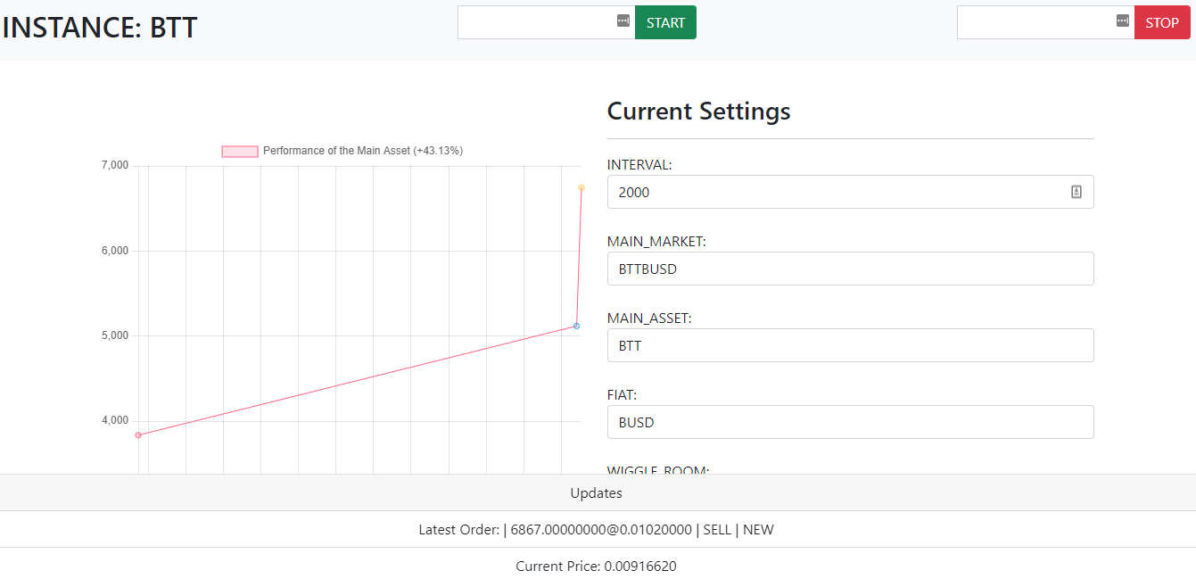The height and width of the screenshot is (579, 1196).
Task: Click the INTERVAL: field label
Action: 639,164
